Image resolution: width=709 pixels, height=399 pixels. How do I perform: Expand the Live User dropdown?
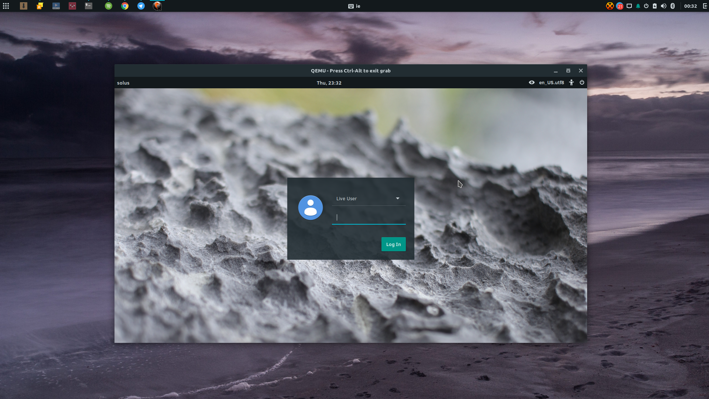369,199
